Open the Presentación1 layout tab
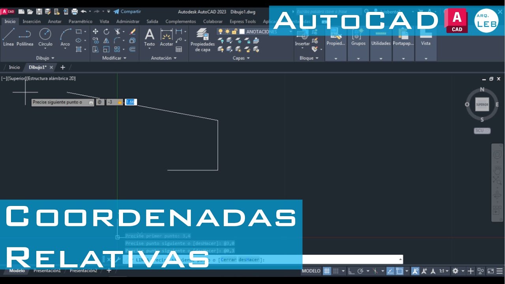The image size is (505, 284). click(47, 271)
